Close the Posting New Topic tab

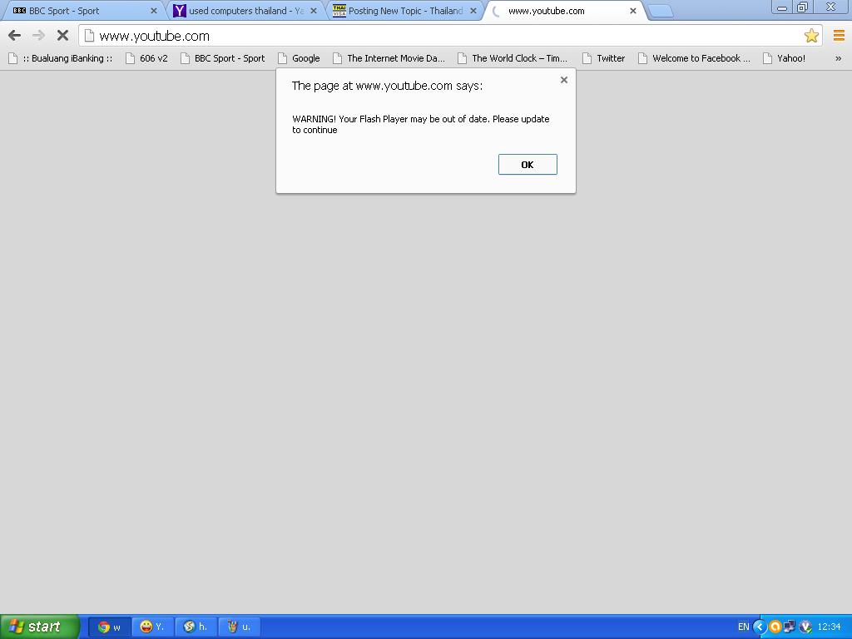[x=473, y=11]
